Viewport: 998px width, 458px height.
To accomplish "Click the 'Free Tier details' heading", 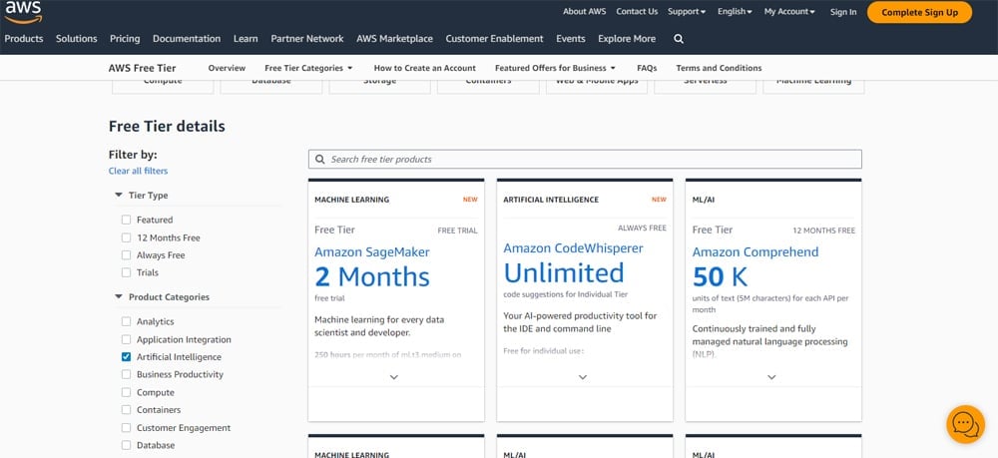I will pos(167,126).
